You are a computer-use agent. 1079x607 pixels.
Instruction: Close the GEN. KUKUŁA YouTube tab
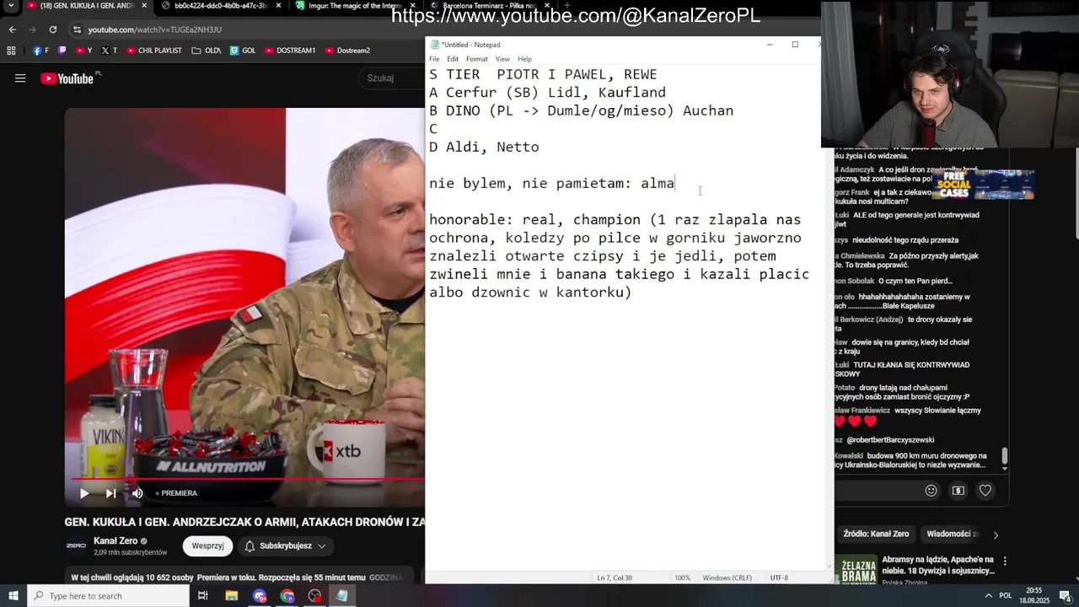[x=144, y=6]
